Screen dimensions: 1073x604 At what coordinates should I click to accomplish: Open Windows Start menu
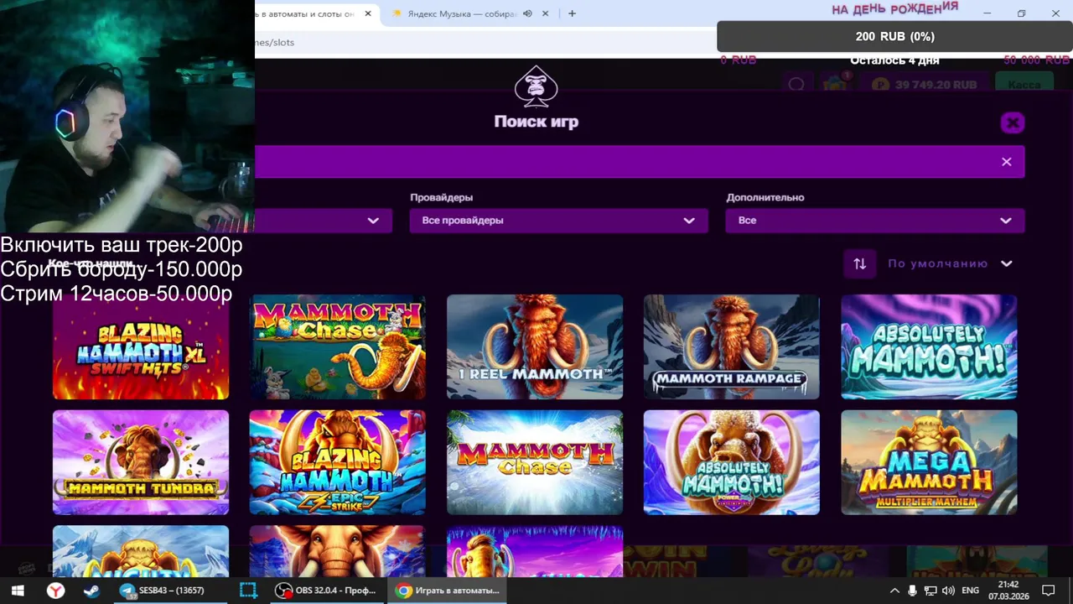point(18,591)
